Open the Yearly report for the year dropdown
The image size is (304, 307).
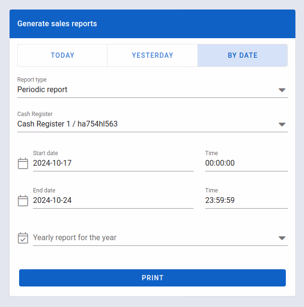160,238
